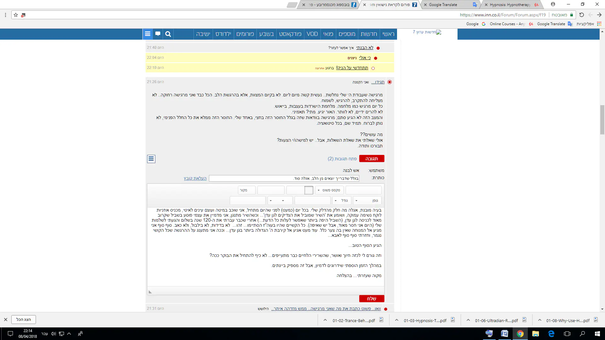This screenshot has width=605, height=340.
Task: Switch to the Hypnosis: Hypnotherapy browser tab
Action: point(510,5)
